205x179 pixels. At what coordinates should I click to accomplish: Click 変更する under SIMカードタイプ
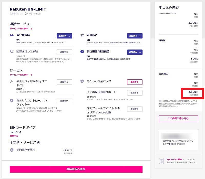[x=14, y=136]
